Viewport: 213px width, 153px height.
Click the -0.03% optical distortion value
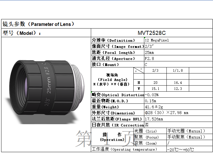point(178,95)
